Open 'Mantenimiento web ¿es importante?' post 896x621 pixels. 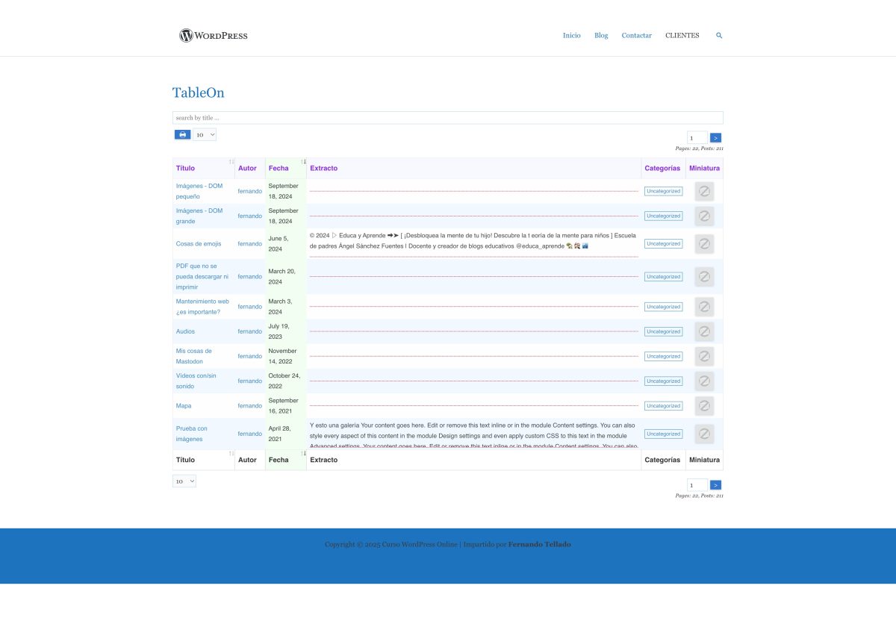(202, 306)
